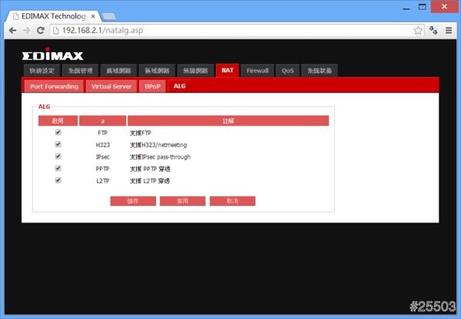Select the NAT main tab
This screenshot has height=319, width=461.
pyautogui.click(x=227, y=70)
